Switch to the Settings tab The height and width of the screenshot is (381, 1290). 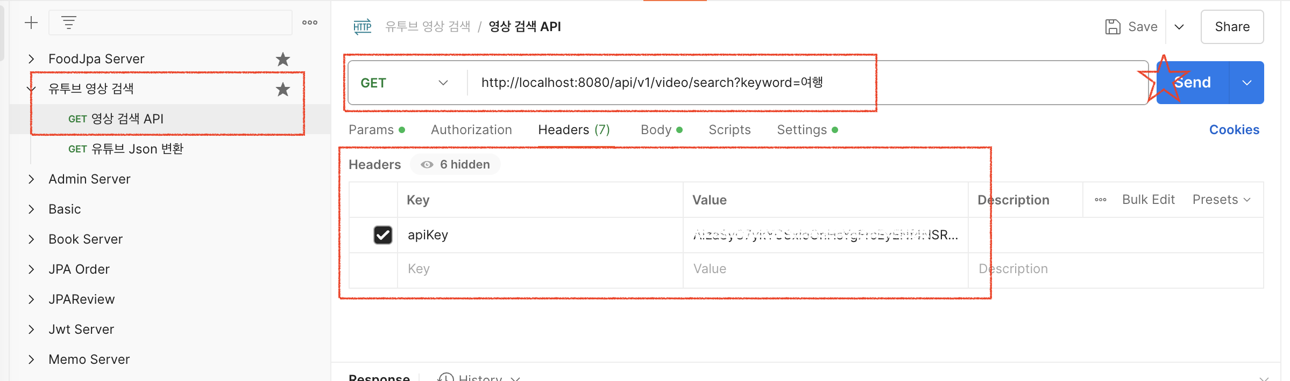[807, 130]
